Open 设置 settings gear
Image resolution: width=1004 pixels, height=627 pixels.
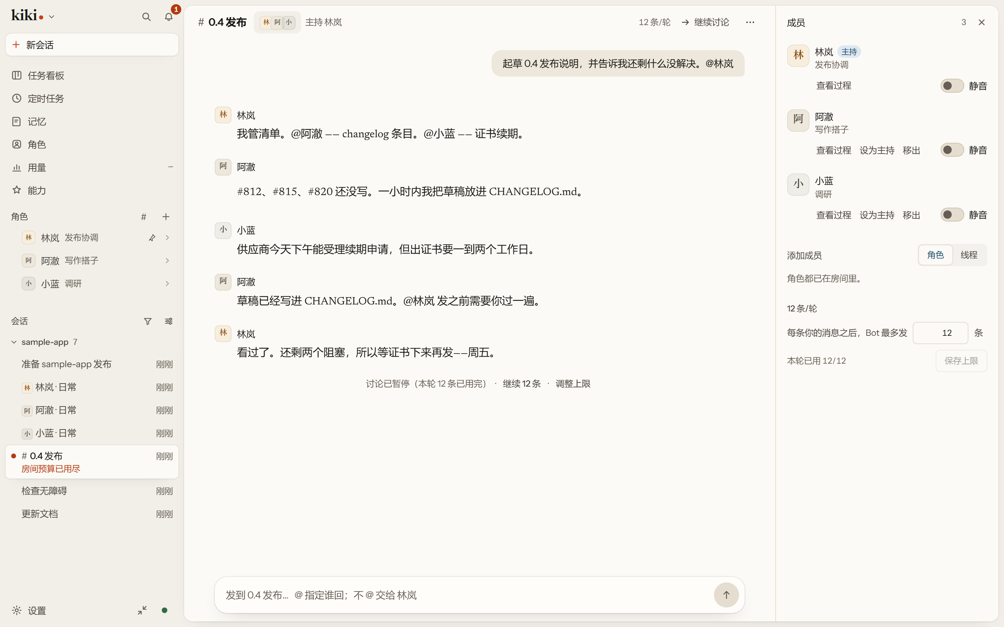(x=29, y=610)
